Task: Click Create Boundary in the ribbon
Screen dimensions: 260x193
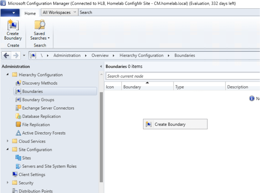Action: coord(13,31)
